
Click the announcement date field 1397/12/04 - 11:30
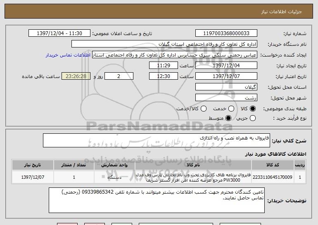pyautogui.click(x=59, y=33)
